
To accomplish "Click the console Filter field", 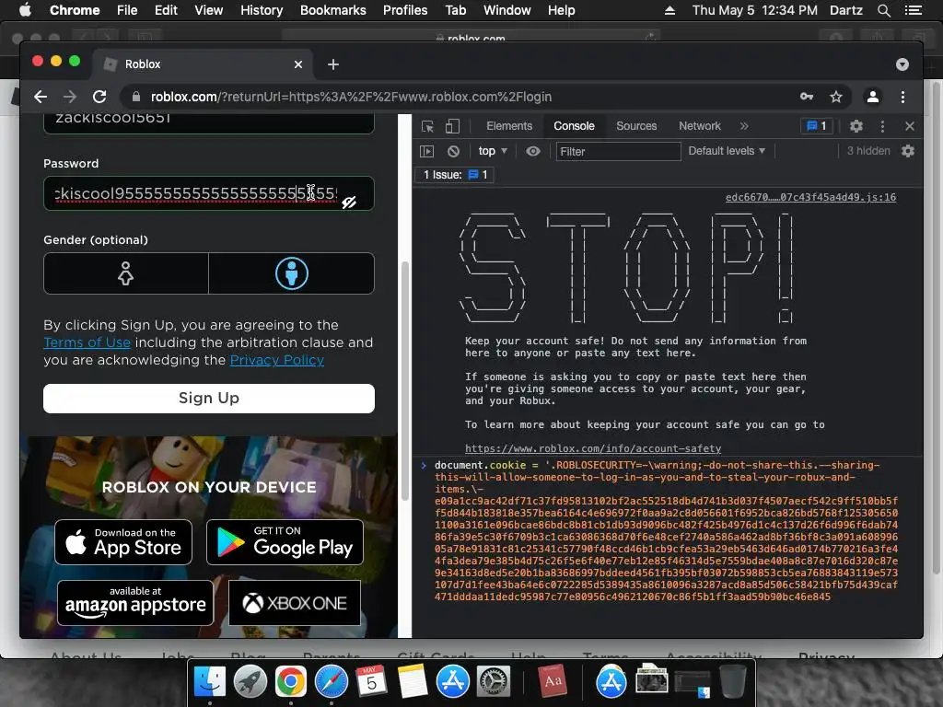I will click(x=618, y=152).
